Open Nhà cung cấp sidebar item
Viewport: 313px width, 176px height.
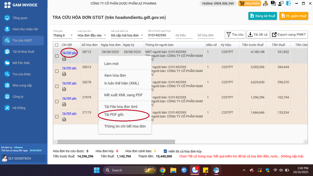[22, 86]
